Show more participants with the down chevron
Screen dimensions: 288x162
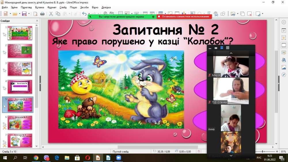(x=231, y=156)
